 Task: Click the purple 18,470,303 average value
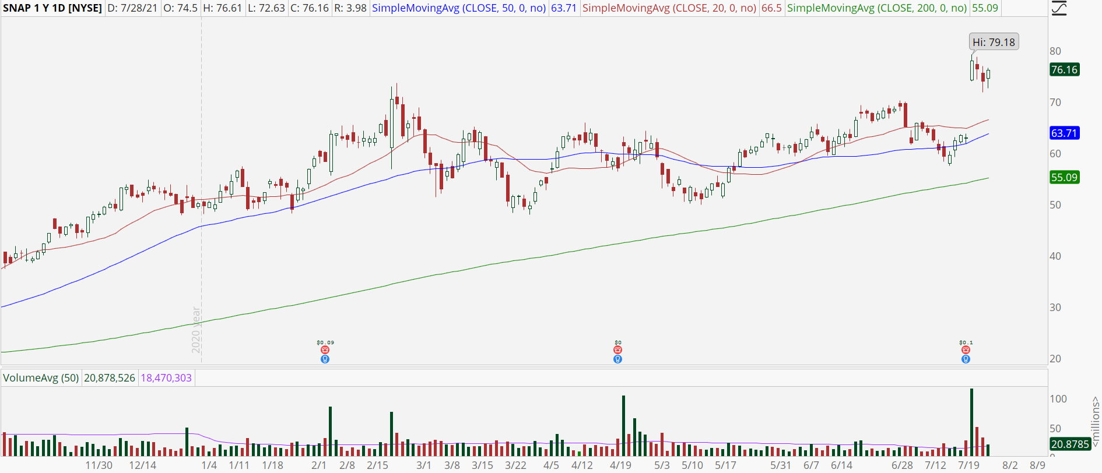coord(166,378)
